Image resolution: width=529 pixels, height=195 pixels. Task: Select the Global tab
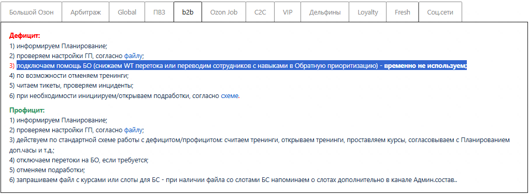pos(127,12)
